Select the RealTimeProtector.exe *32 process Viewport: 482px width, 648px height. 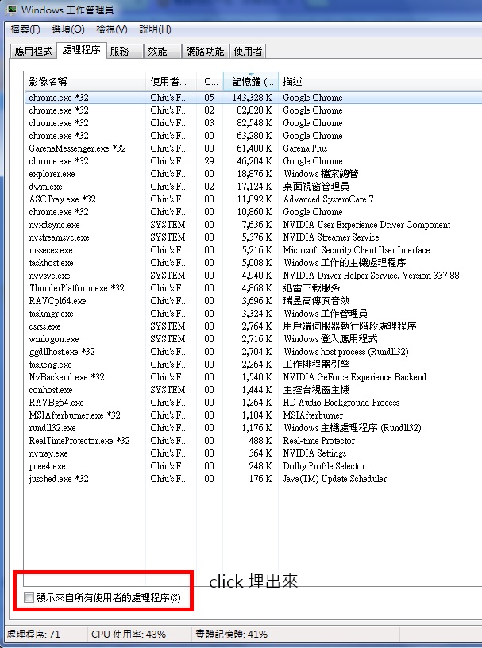coord(253,441)
